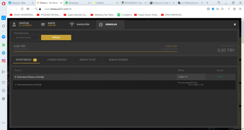Click the camera snapshot icon in address bar
Viewport: 244px width, 130px height.
click(x=208, y=9)
